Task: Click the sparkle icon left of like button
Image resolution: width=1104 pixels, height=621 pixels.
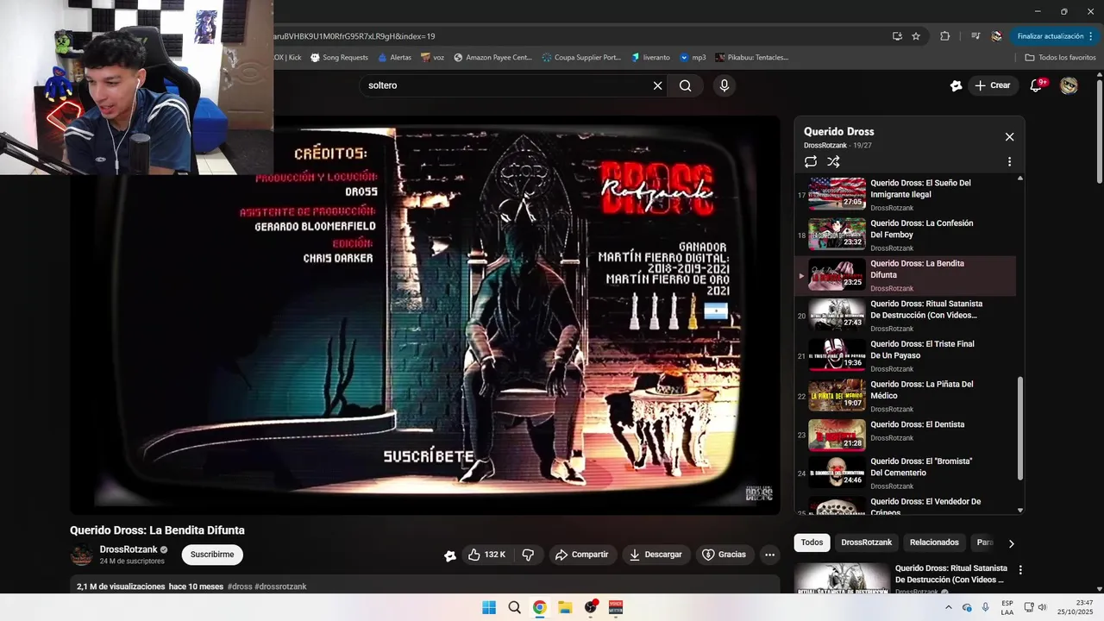Action: pos(450,555)
